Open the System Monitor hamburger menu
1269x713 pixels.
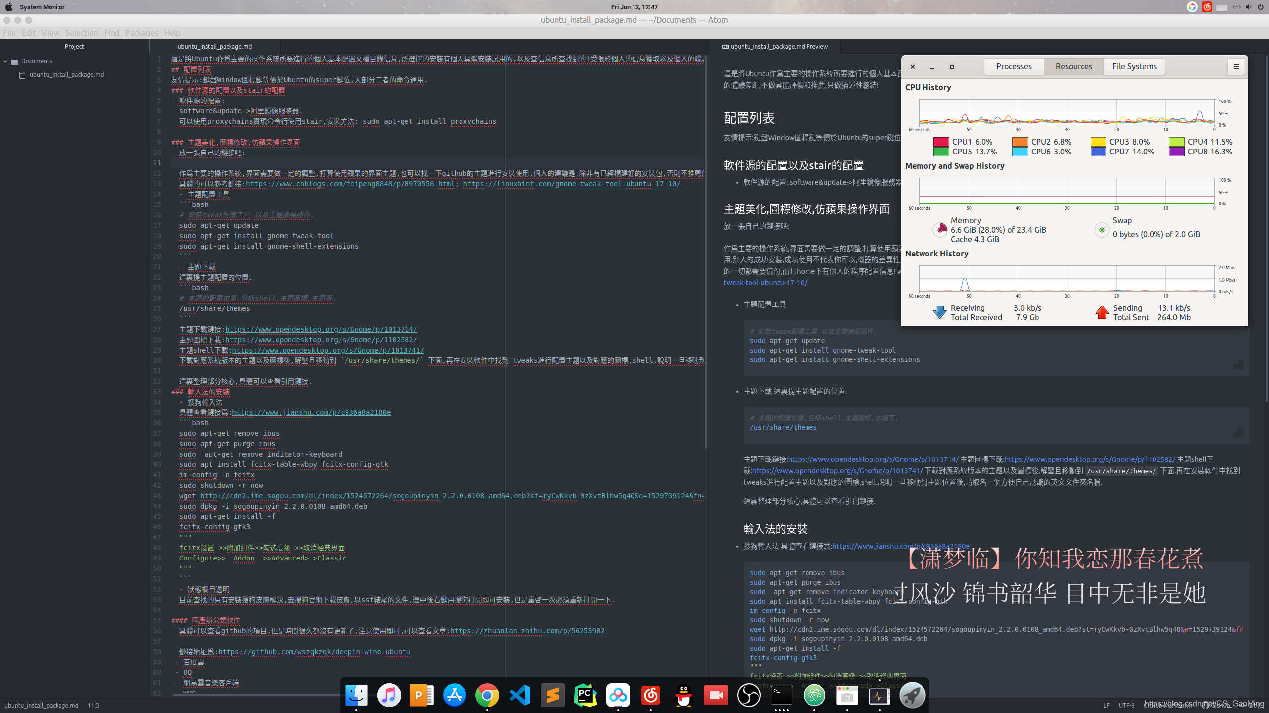tap(1236, 67)
